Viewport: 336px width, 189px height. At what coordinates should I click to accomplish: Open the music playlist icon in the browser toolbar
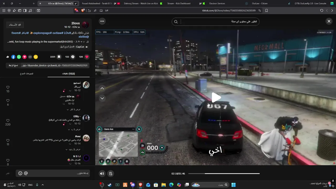coord(30,10)
